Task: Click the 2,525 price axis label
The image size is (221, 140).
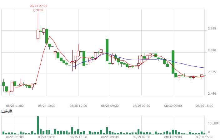Action: click(x=212, y=72)
